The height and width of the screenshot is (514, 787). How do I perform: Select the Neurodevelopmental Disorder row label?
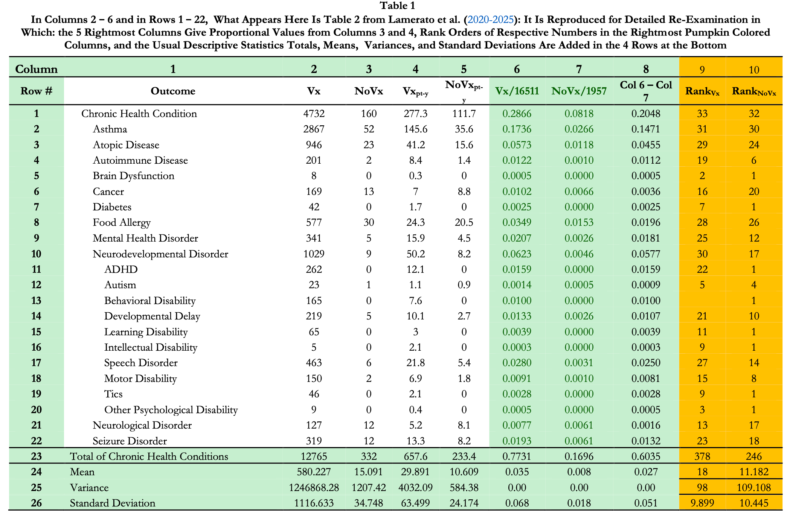pos(160,254)
